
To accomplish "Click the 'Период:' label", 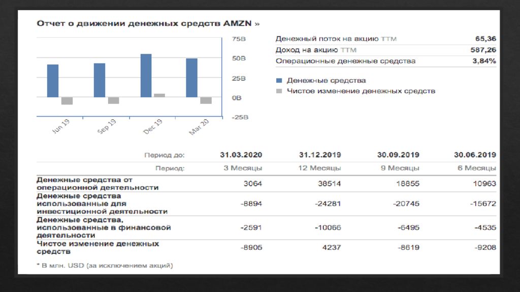I will click(170, 168).
